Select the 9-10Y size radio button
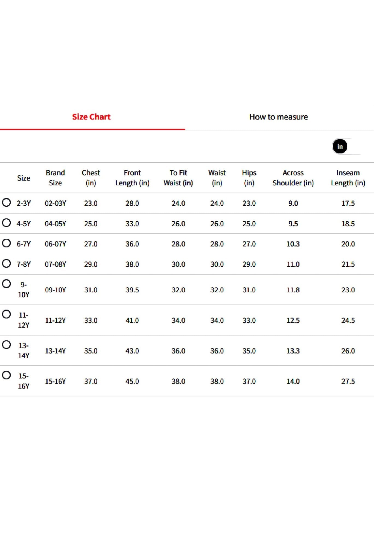 click(7, 284)
